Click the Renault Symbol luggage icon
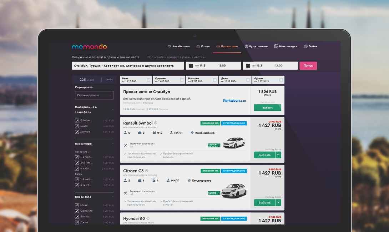 [x=140, y=133]
